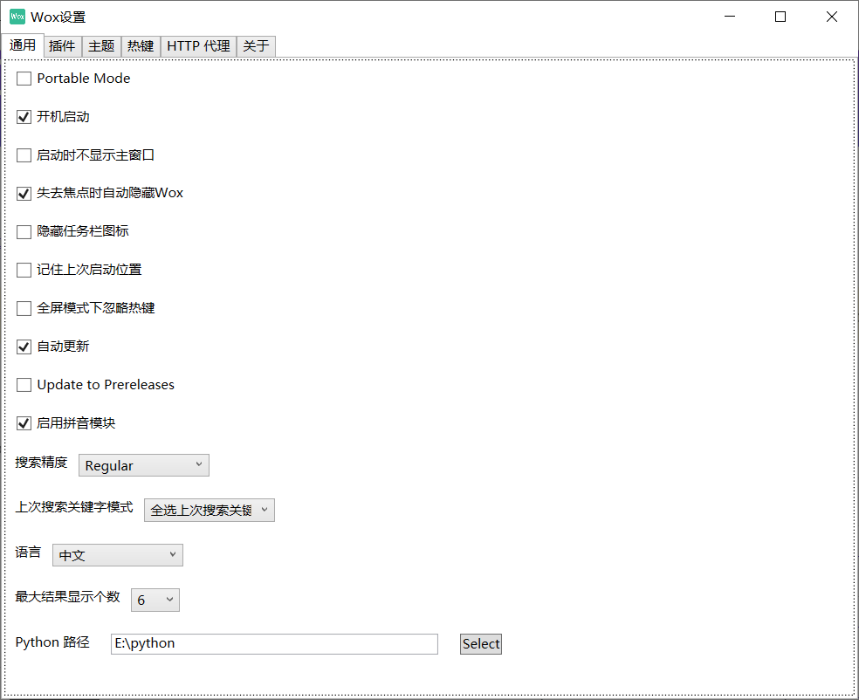This screenshot has width=859, height=700.
Task: Click the Wox logo icon in the title bar
Action: pos(16,16)
